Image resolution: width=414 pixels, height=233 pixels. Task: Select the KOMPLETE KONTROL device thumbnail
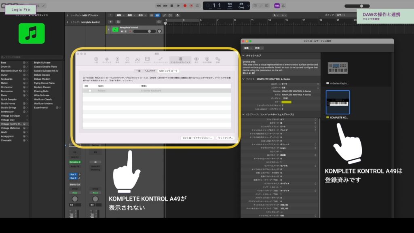pyautogui.click(x=338, y=102)
